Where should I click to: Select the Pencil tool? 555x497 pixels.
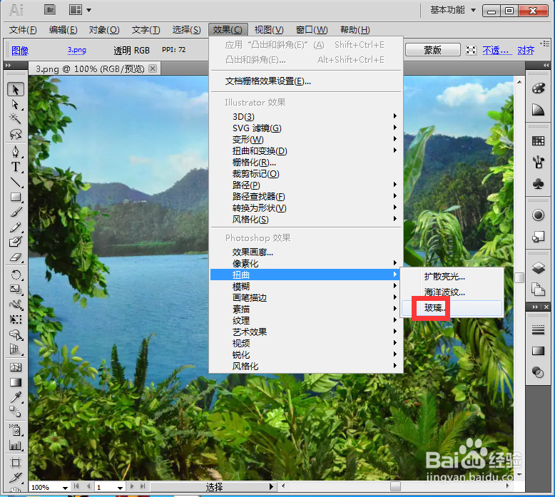(16, 227)
